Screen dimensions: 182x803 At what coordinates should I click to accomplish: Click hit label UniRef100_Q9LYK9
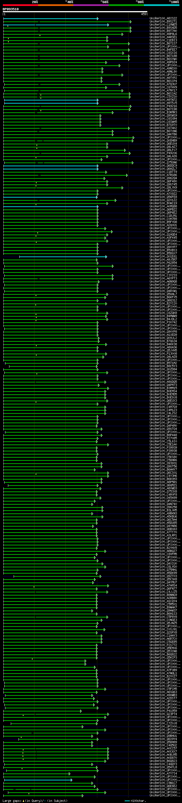[163, 187]
